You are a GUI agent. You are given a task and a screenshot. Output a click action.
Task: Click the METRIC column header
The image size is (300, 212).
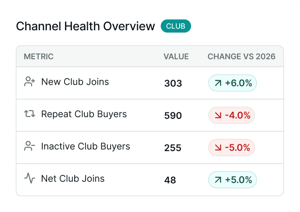coord(39,57)
